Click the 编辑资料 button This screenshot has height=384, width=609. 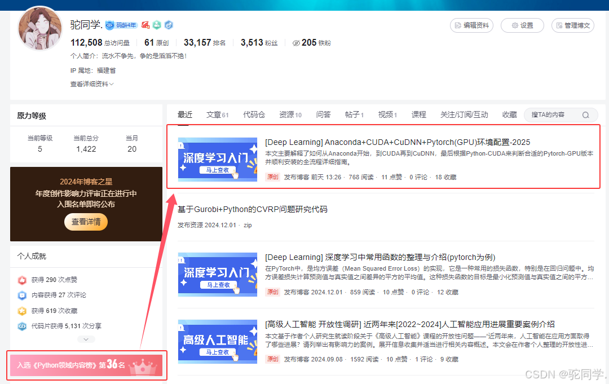point(471,25)
